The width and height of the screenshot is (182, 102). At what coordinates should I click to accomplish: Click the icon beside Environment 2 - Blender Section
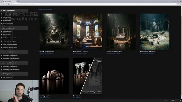pyautogui.click(x=1, y=55)
